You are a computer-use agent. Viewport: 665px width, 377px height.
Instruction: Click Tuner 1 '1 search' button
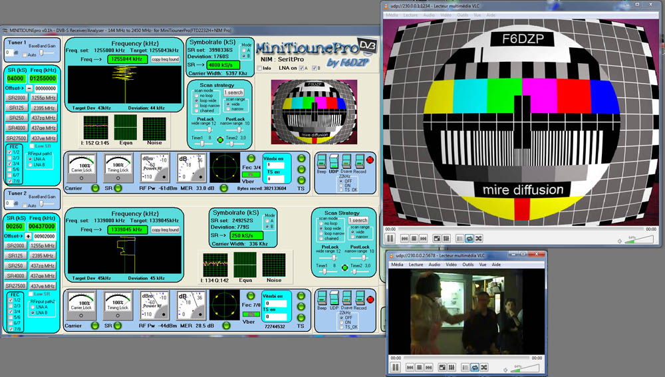pyautogui.click(x=233, y=92)
